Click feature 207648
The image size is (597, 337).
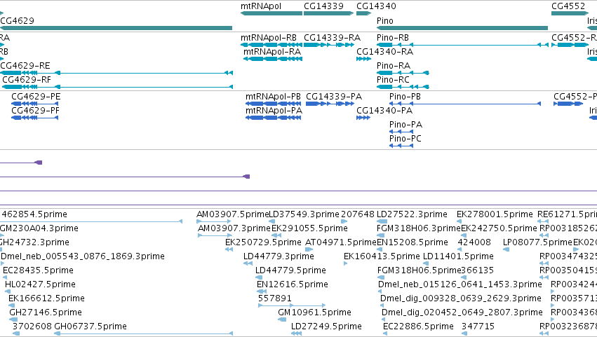coord(358,214)
